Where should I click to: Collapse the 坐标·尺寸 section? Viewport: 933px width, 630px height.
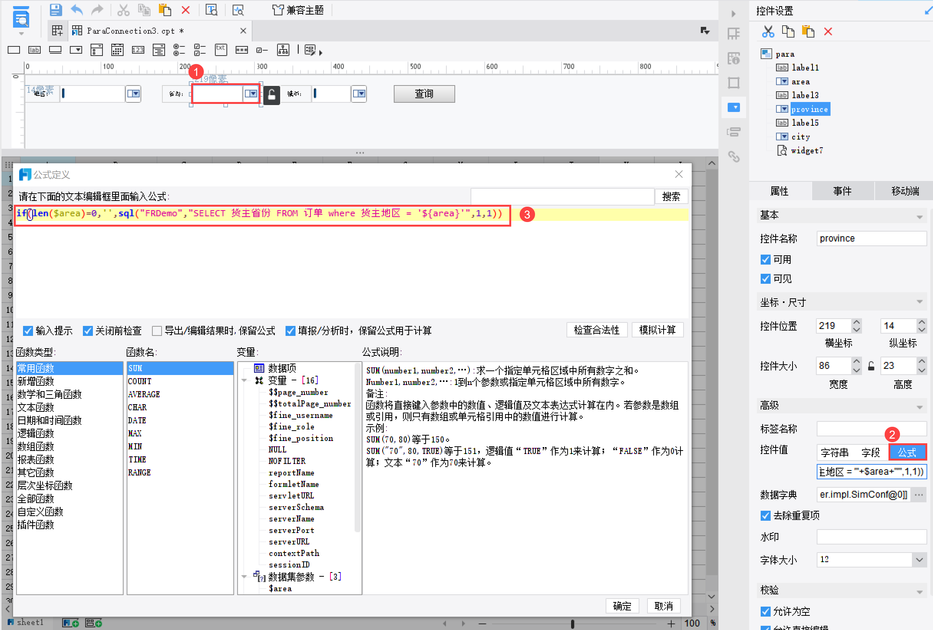(919, 303)
